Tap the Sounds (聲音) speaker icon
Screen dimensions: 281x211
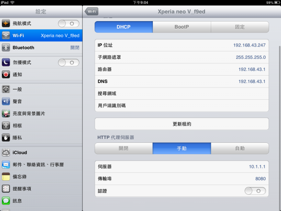(x=6, y=102)
